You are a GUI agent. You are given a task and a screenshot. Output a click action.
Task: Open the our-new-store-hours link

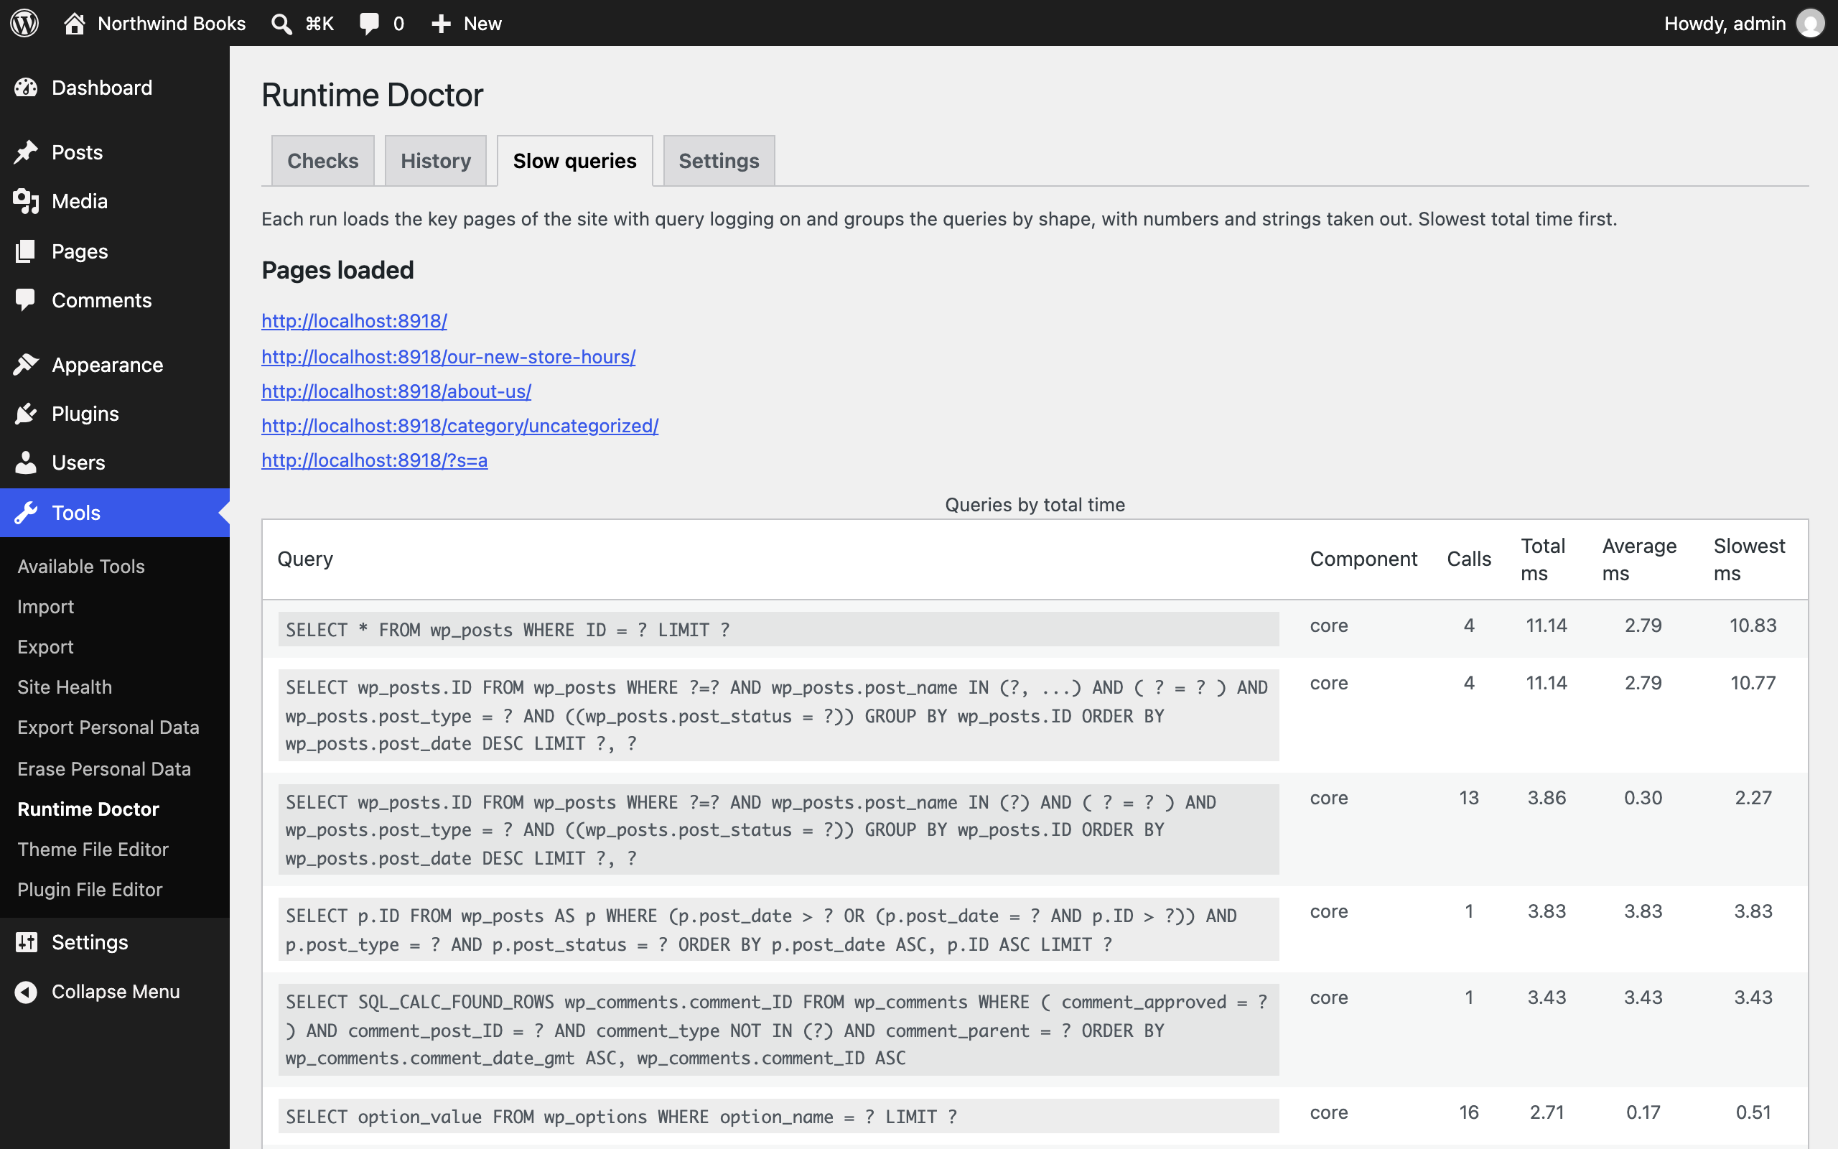point(448,356)
